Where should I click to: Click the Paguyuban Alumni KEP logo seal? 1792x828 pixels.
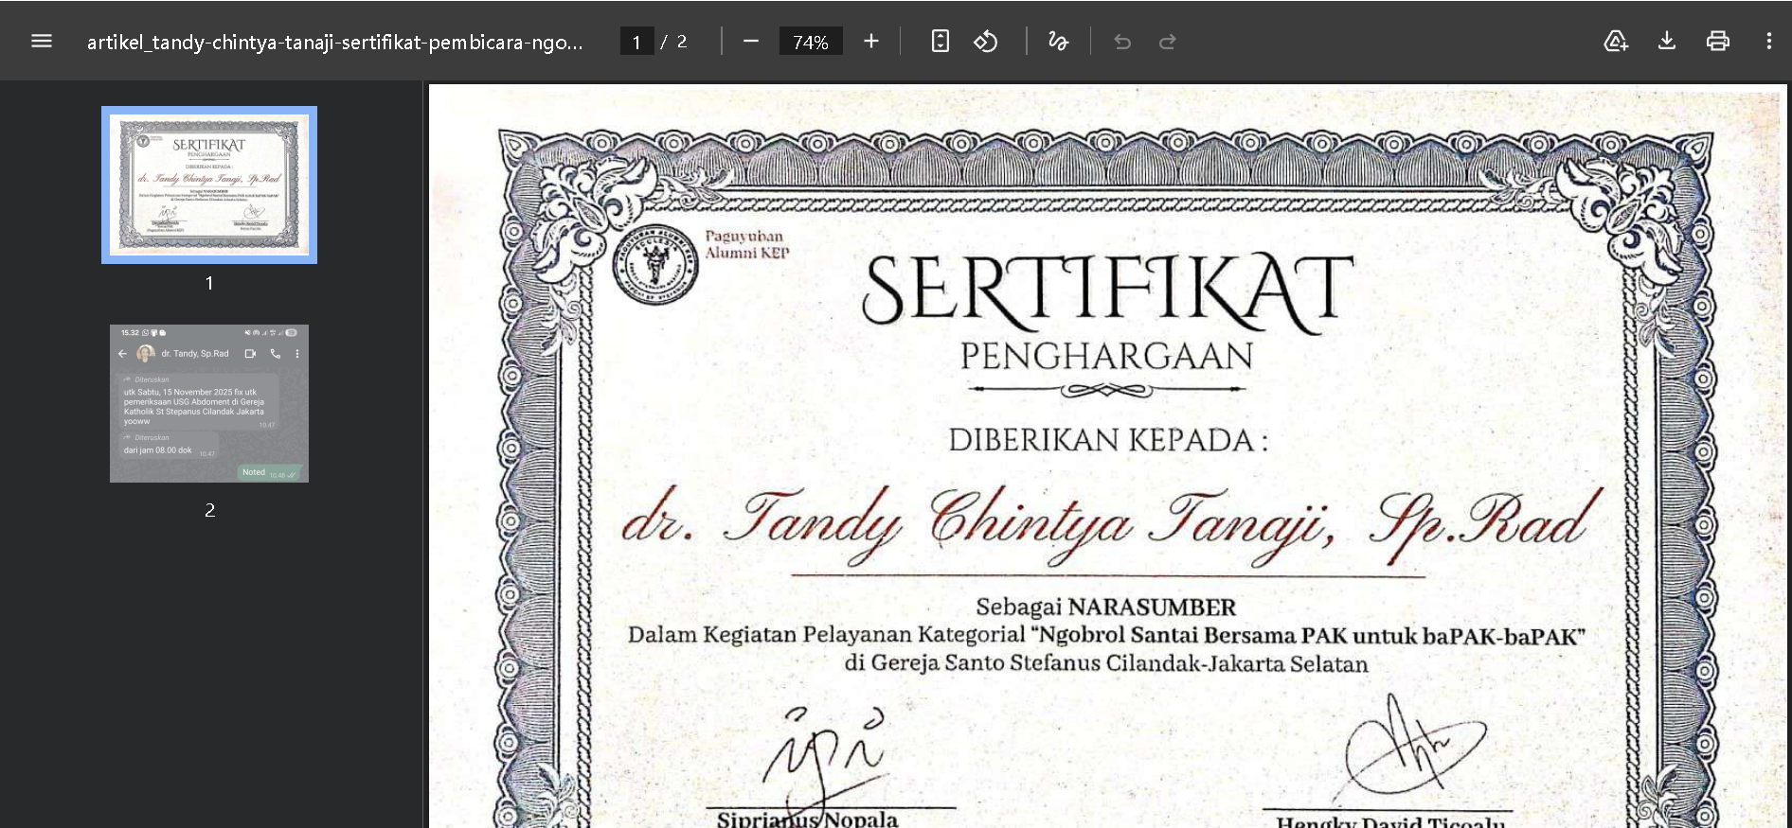point(655,263)
